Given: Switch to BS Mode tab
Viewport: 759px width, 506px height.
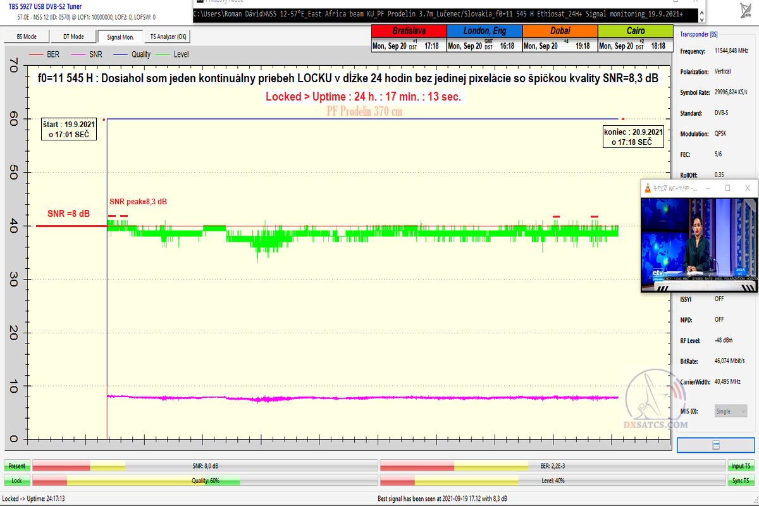Looking at the screenshot, I should [x=26, y=37].
